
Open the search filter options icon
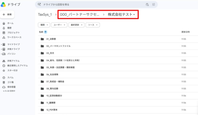(154, 5)
